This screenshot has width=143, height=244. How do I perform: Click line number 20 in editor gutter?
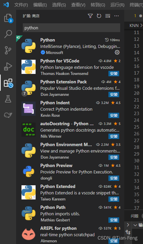[137, 93]
